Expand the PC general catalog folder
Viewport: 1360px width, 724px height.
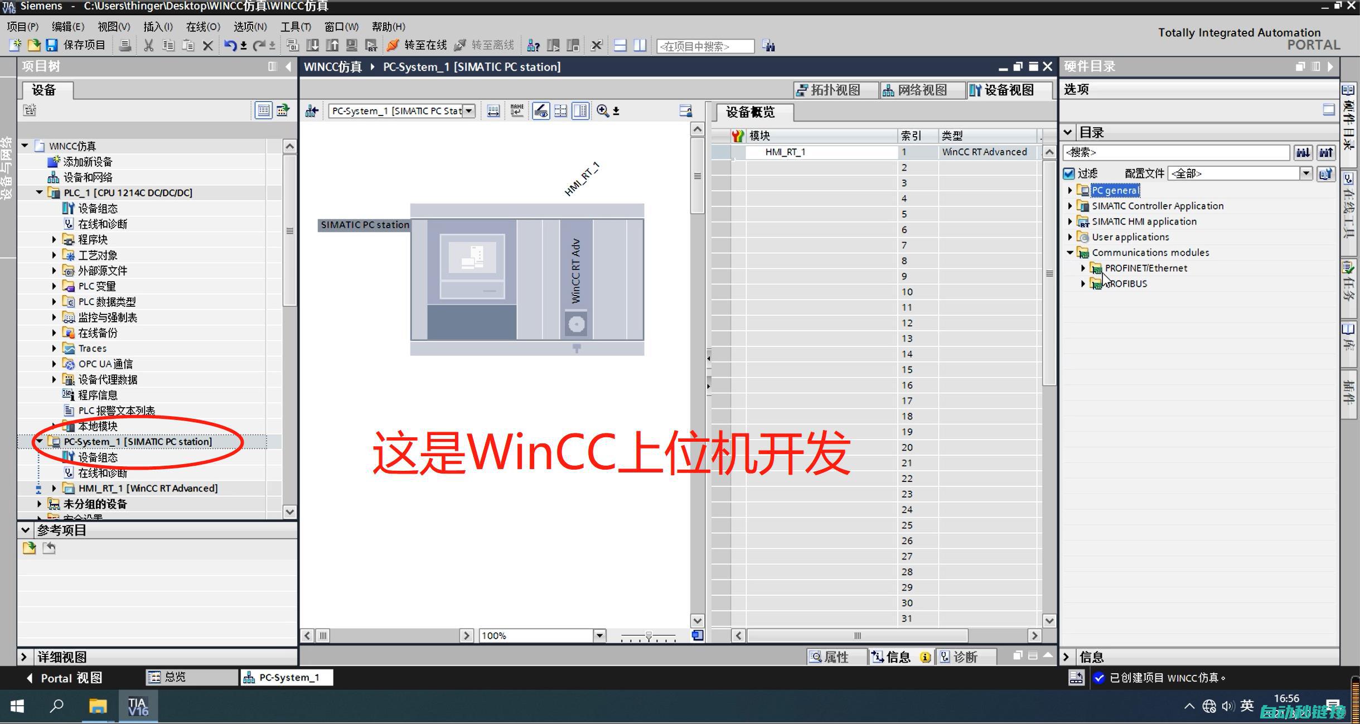[1069, 190]
